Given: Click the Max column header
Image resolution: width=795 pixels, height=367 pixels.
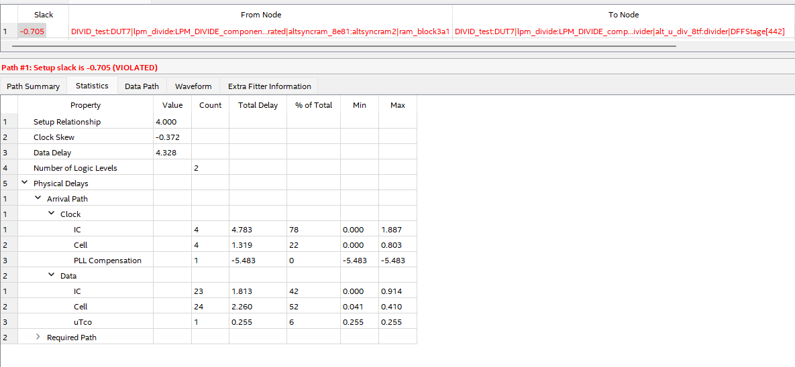Looking at the screenshot, I should (x=397, y=105).
